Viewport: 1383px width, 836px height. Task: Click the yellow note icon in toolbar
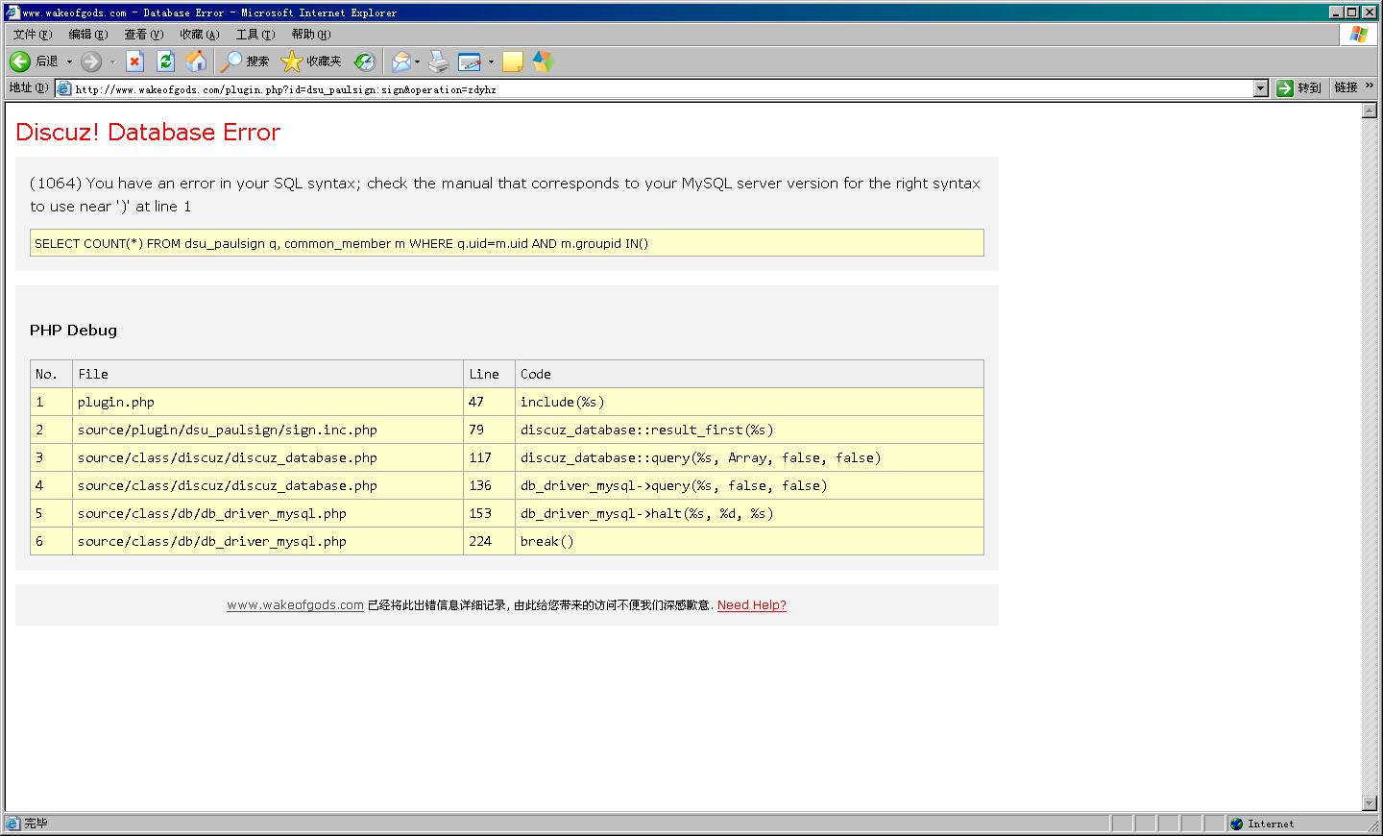pos(513,61)
